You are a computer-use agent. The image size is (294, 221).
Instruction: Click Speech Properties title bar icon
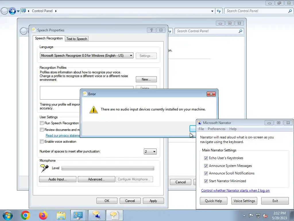pos(34,30)
